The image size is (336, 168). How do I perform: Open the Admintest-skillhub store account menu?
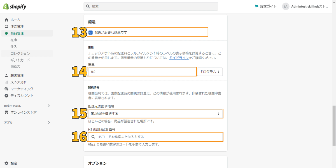click(x=306, y=6)
